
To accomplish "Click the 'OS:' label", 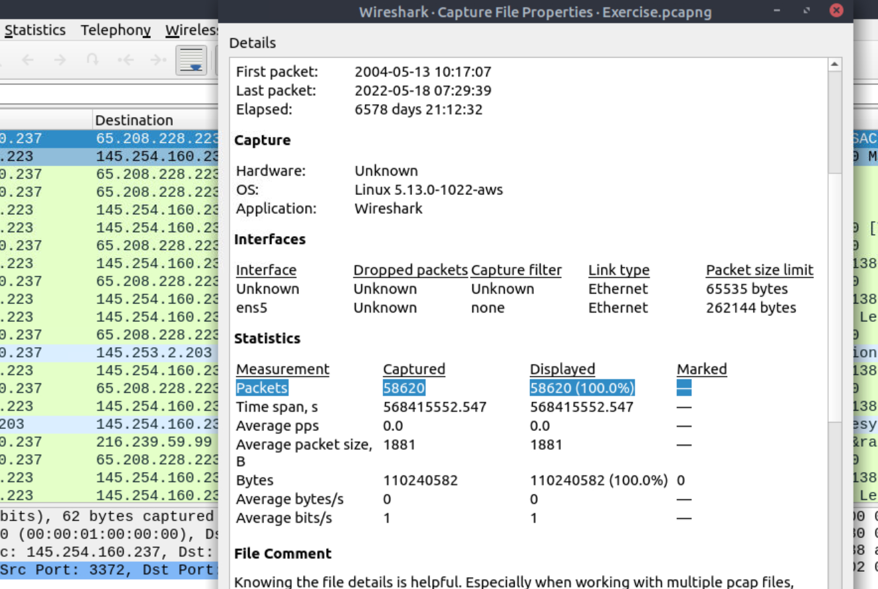I will (247, 190).
